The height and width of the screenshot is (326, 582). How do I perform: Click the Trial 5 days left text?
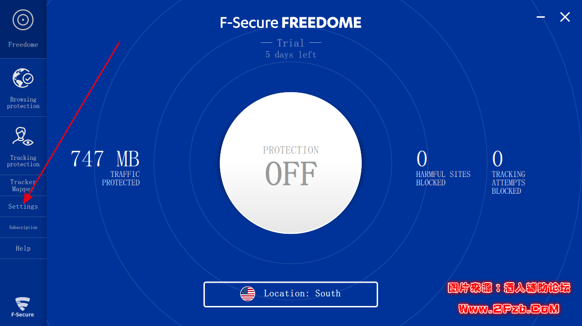pos(291,48)
